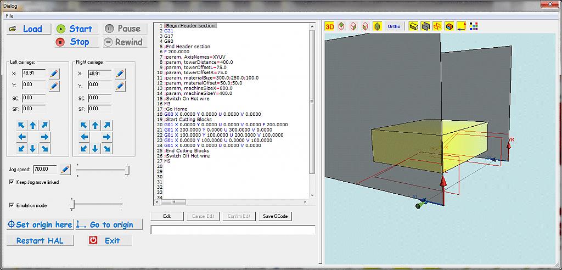Click the yellow material block display icon
The height and width of the screenshot is (270, 562).
pos(414,26)
